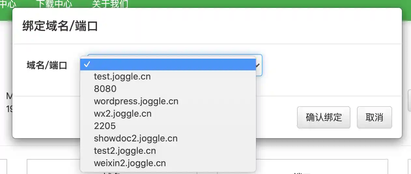This screenshot has height=174, width=411.
Task: Click the 绑定域名/端口 dialog title
Action: 60,26
